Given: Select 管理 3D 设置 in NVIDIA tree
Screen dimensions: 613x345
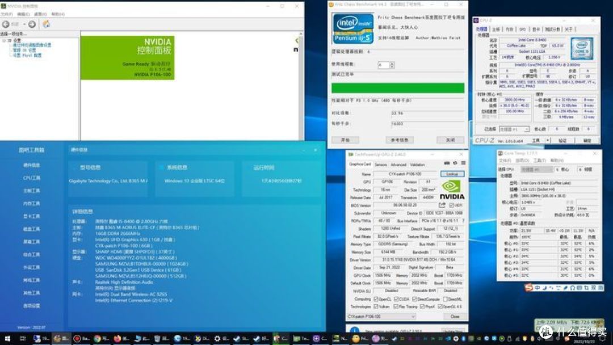Looking at the screenshot, I should point(24,50).
